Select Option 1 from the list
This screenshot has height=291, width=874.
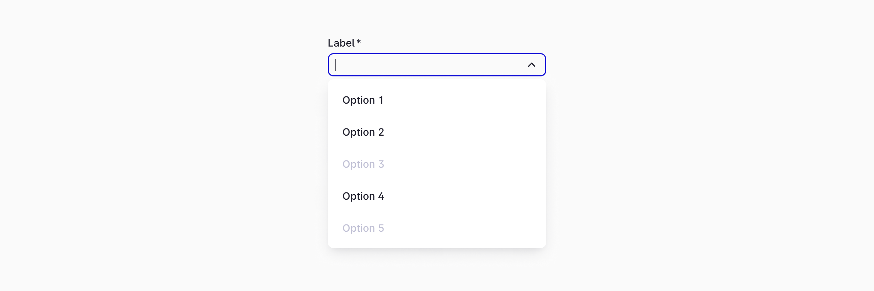[363, 100]
